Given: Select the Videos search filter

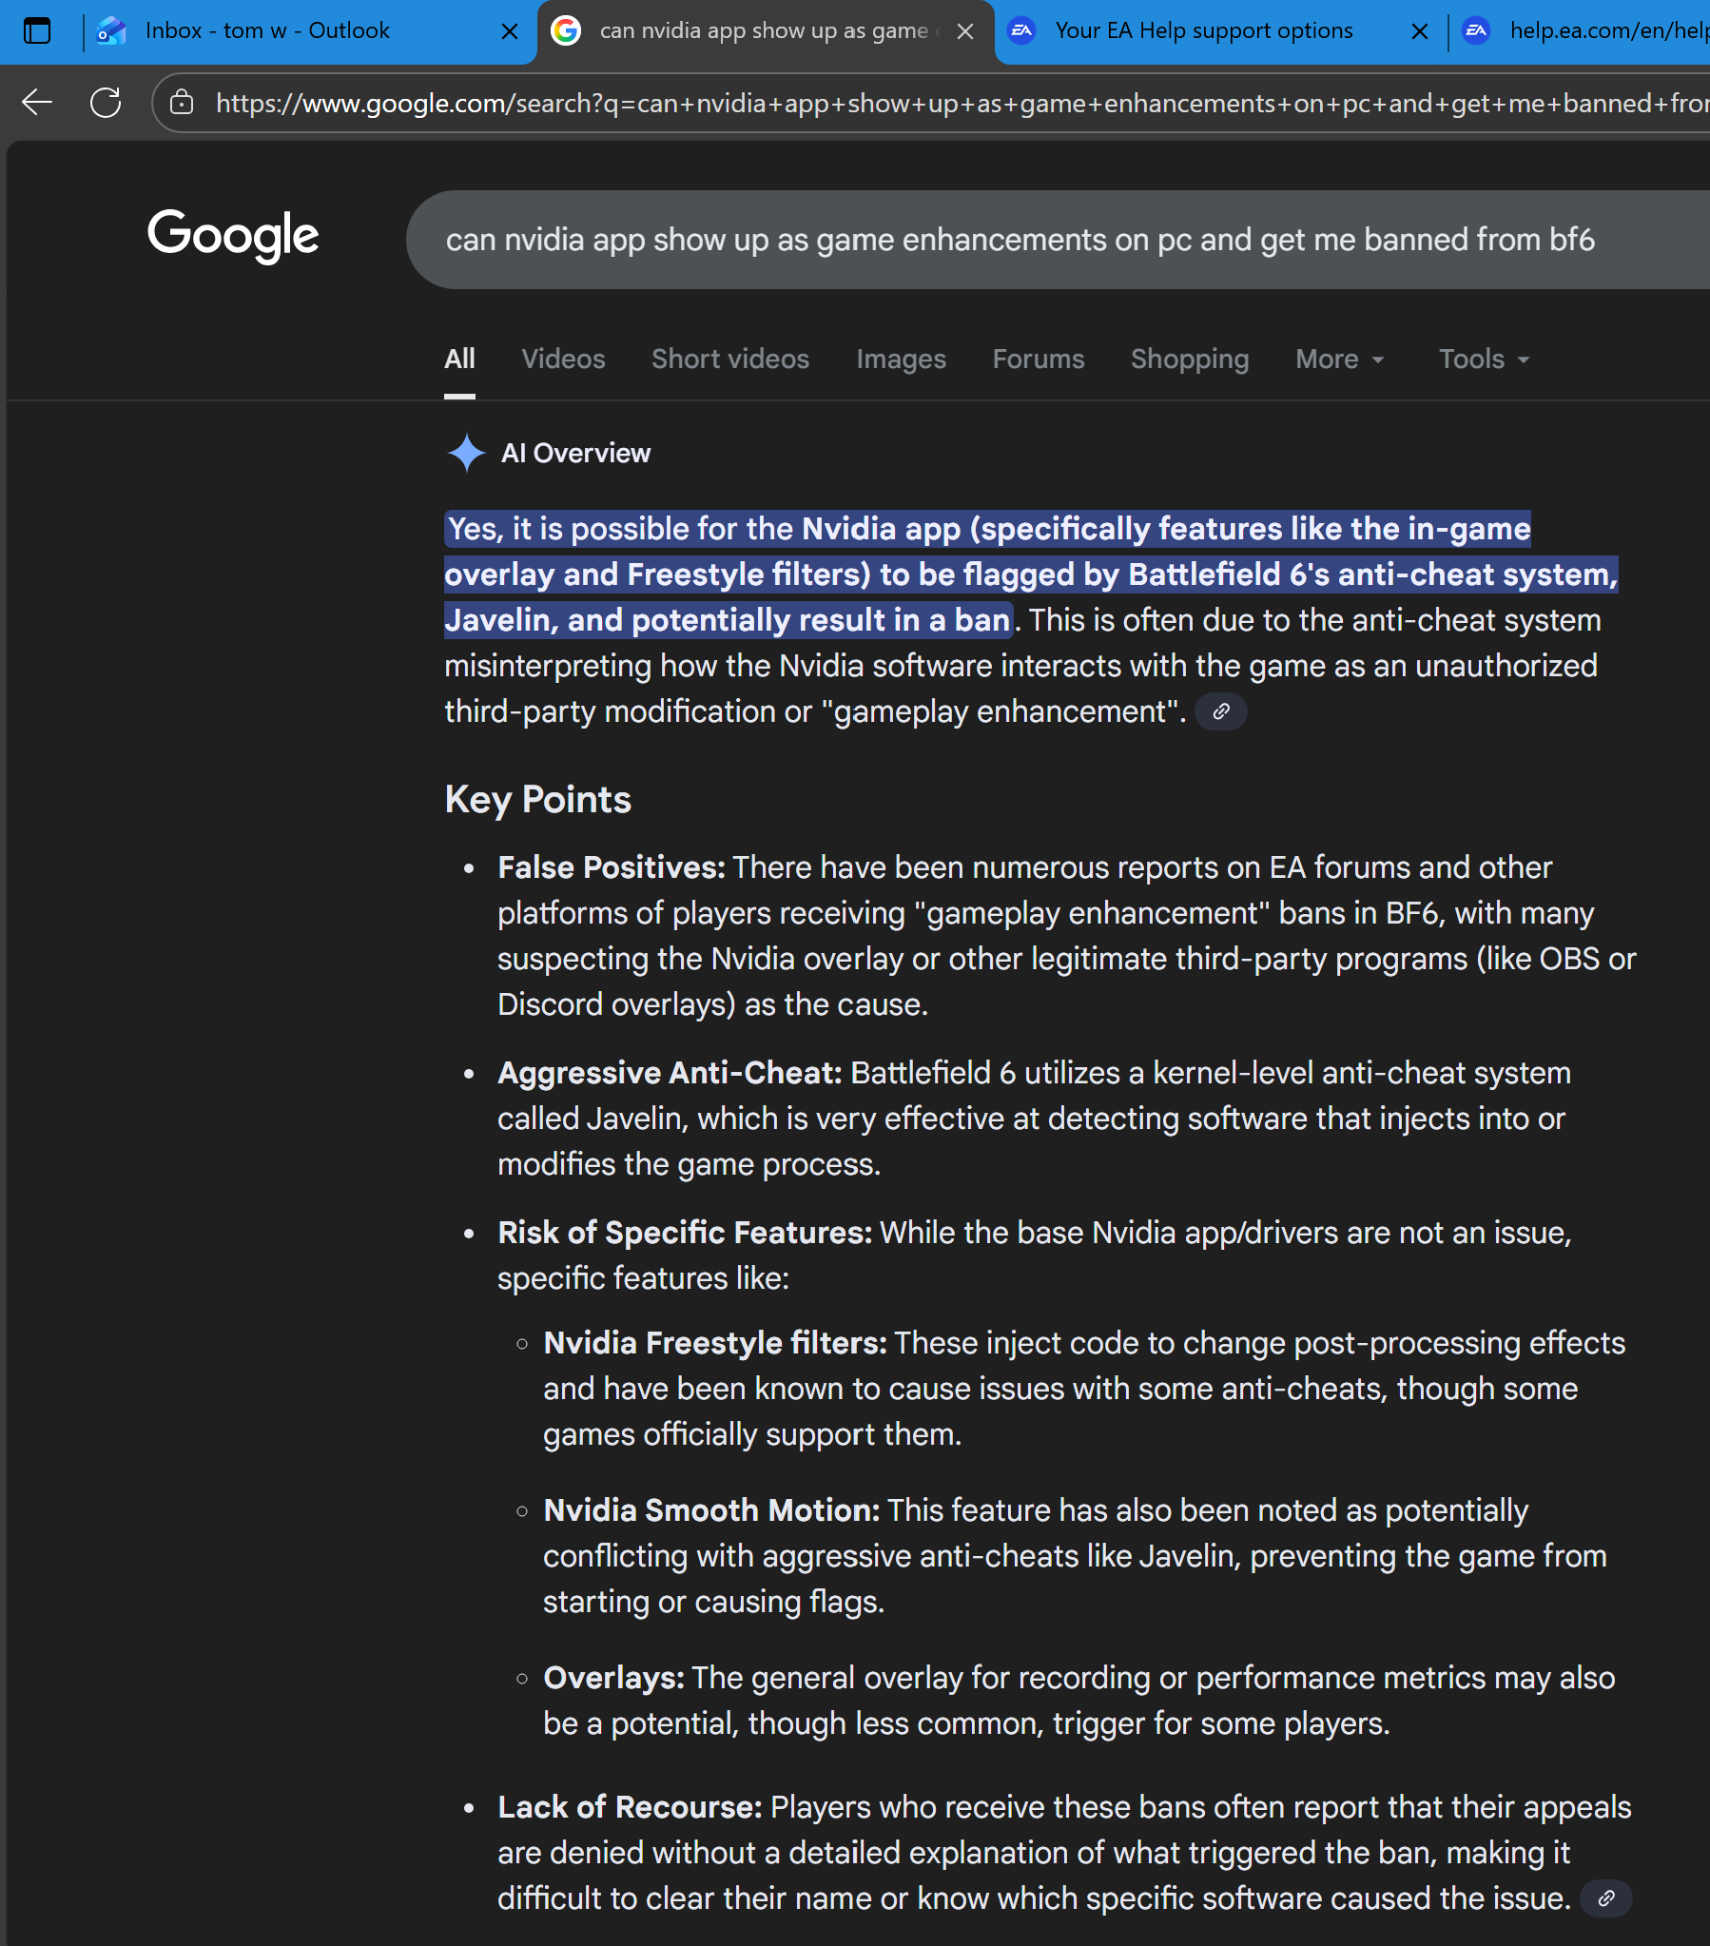Looking at the screenshot, I should pos(563,359).
